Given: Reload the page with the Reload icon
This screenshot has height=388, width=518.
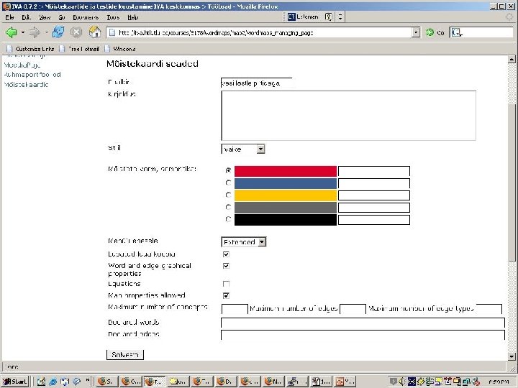Looking at the screenshot, I should 58,32.
